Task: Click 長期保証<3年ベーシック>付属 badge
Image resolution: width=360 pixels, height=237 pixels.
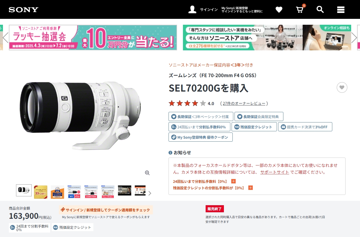Action: (201, 117)
